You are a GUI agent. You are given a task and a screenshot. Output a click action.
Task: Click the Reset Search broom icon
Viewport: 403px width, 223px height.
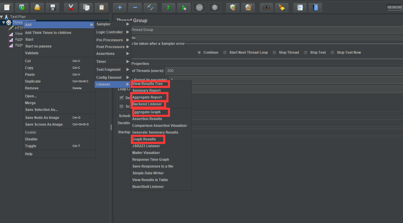(x=282, y=7)
